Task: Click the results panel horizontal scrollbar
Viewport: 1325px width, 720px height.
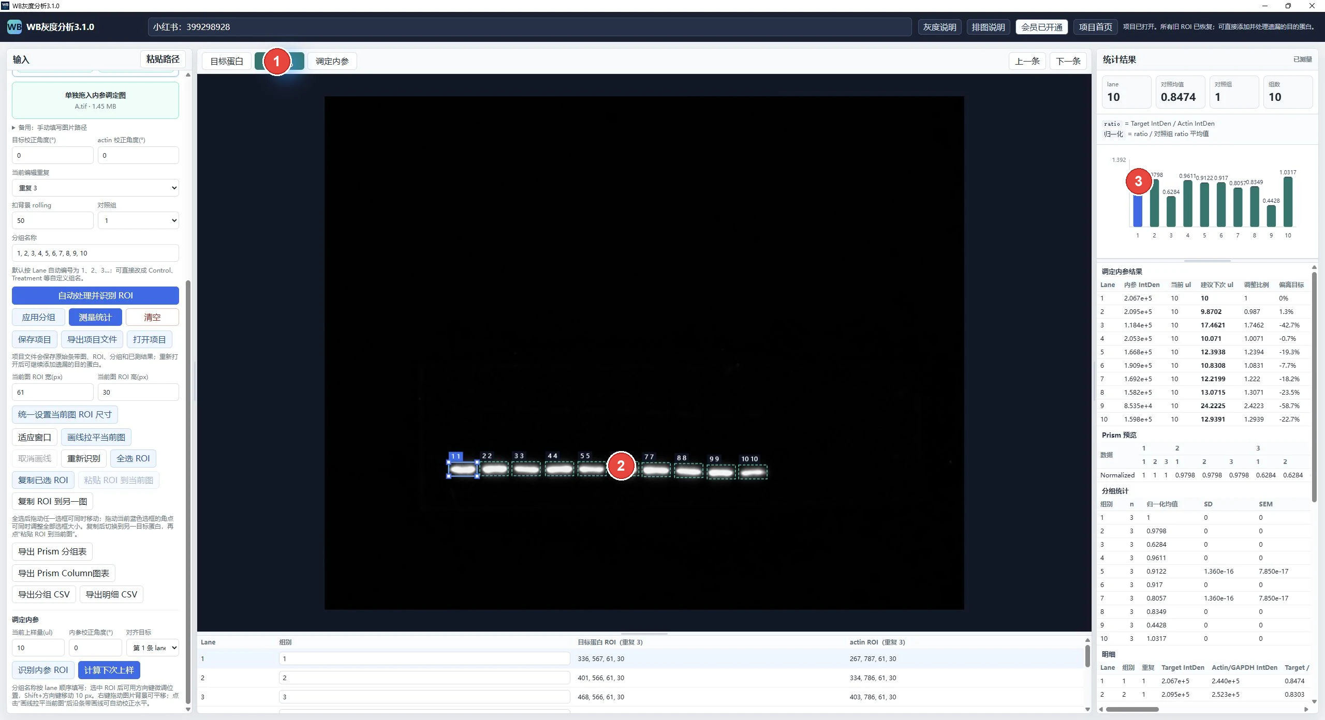Action: click(x=1132, y=709)
